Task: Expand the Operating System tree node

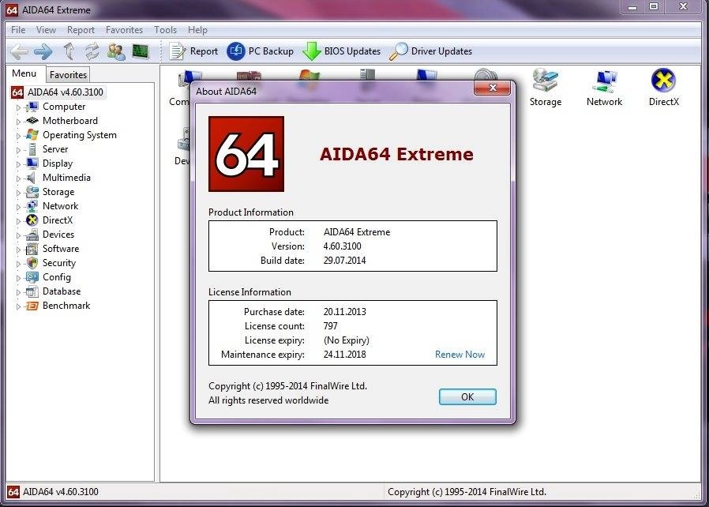Action: (18, 136)
